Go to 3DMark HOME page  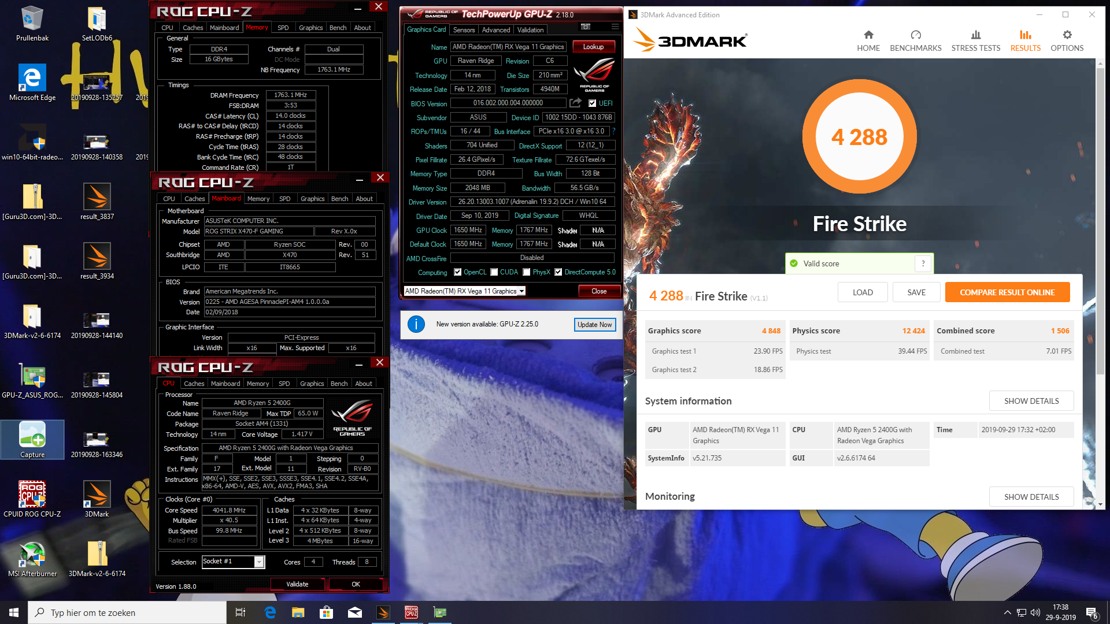868,41
